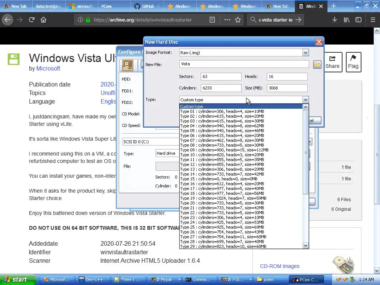380x285 pixels.
Task: Open the Image Format dropdown arrow
Action: (x=305, y=53)
